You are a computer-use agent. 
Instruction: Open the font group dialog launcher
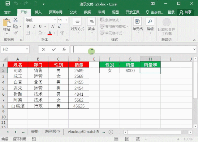(67, 40)
